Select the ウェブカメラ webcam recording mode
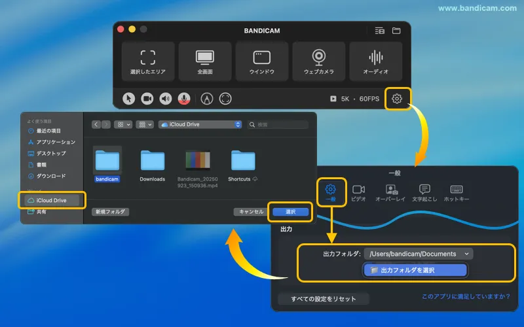Viewport: 524px width, 327px height. 319,61
